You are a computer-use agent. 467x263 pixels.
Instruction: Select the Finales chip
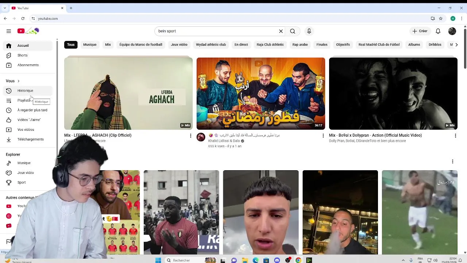click(x=322, y=45)
